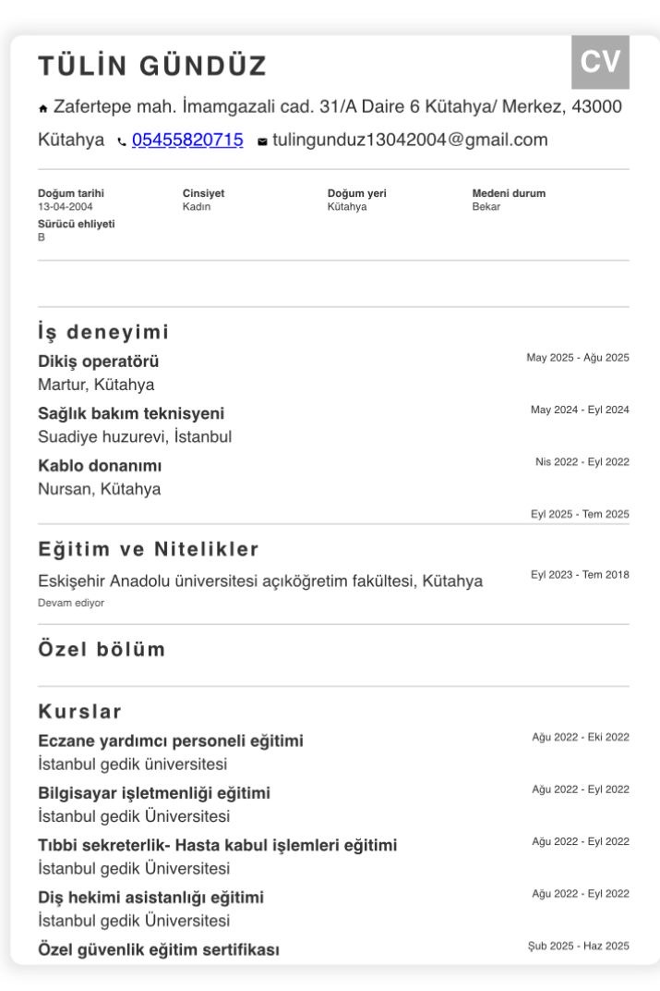Click the email address tulingunduz13042004@gmail.com
660x991 pixels.
[x=410, y=140]
